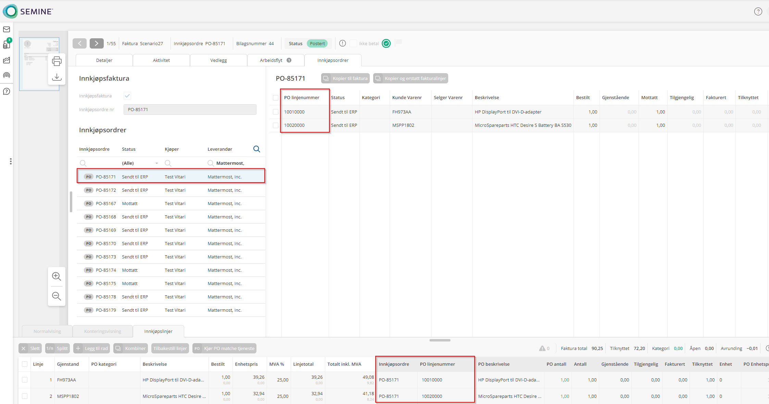This screenshot has width=769, height=404.
Task: Click the Kopier til faktura button
Action: point(345,78)
